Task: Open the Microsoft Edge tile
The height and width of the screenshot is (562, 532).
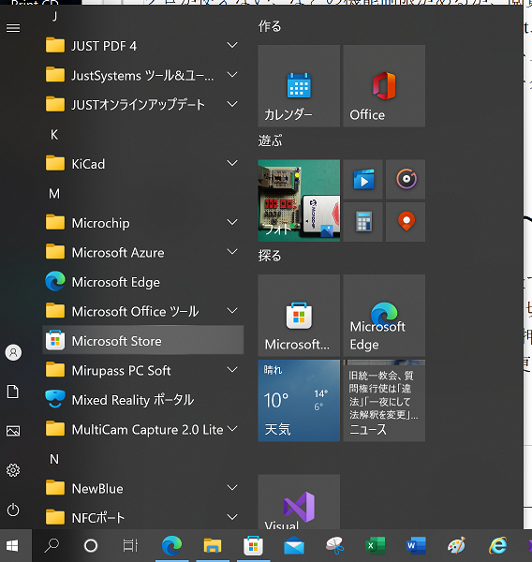Action: (x=384, y=316)
